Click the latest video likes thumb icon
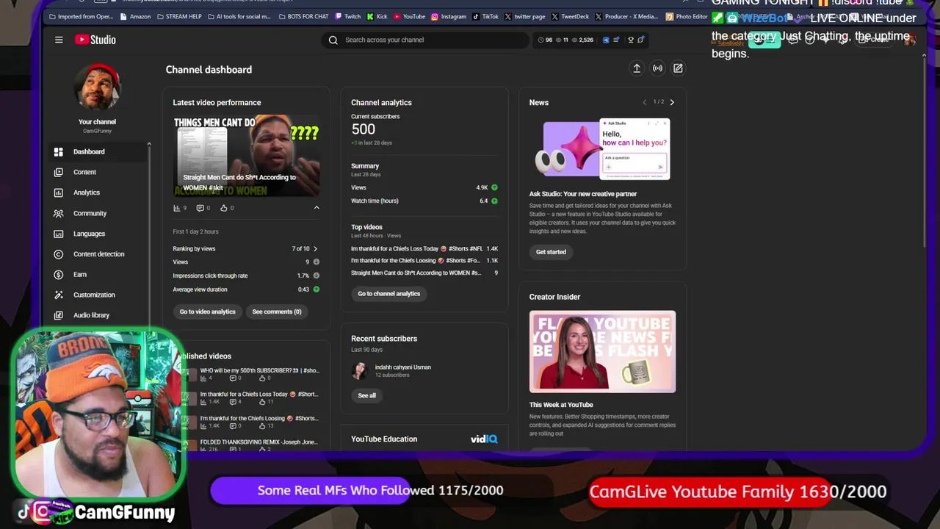This screenshot has height=529, width=940. pos(224,208)
